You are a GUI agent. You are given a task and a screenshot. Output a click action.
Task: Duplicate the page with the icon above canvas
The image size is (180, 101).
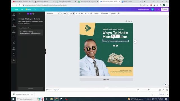(129, 21)
